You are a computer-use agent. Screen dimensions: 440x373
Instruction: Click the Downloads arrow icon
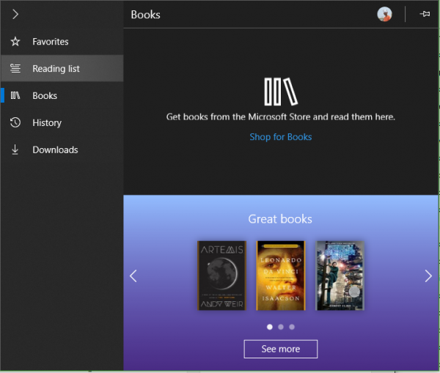[15, 149]
